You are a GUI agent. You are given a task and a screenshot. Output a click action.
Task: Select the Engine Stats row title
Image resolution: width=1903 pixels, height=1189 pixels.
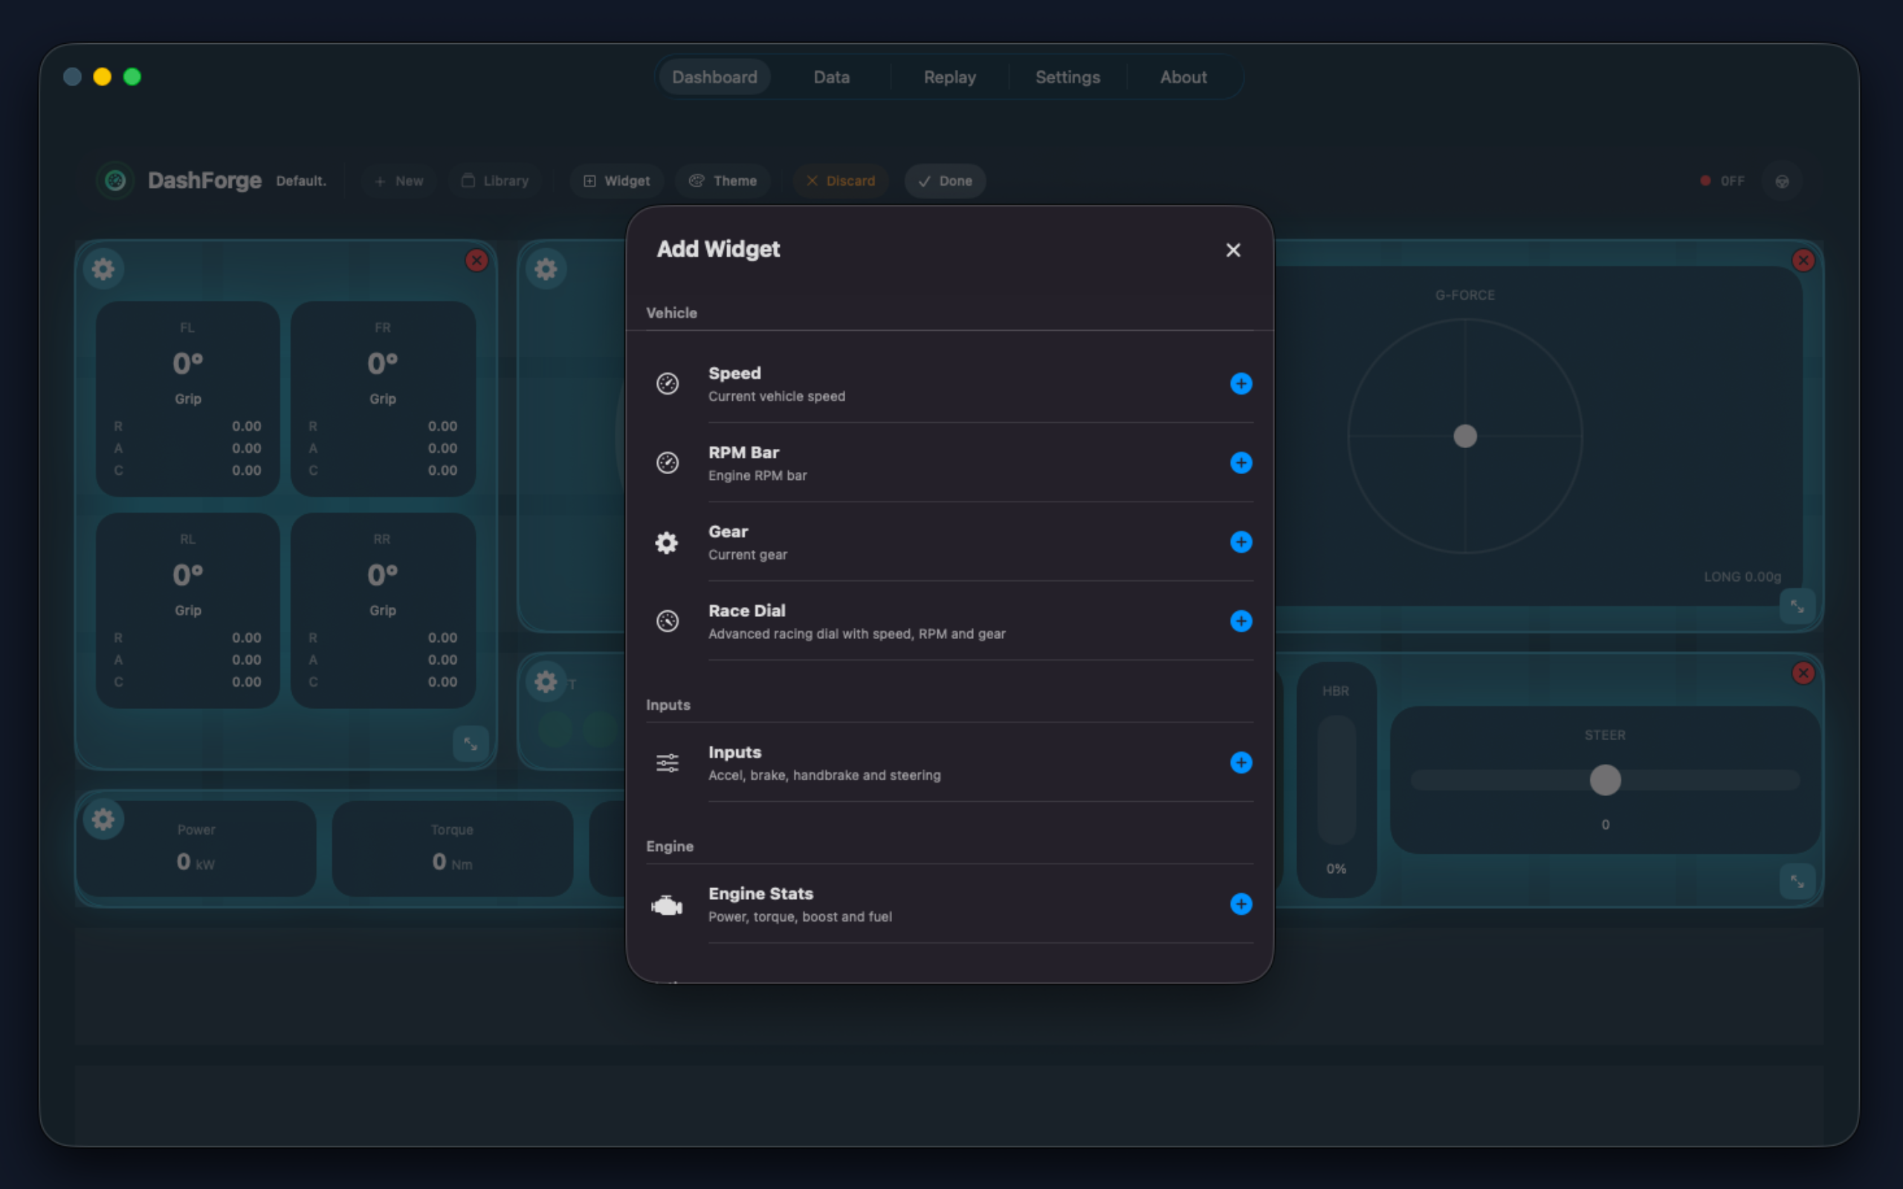pyautogui.click(x=760, y=893)
